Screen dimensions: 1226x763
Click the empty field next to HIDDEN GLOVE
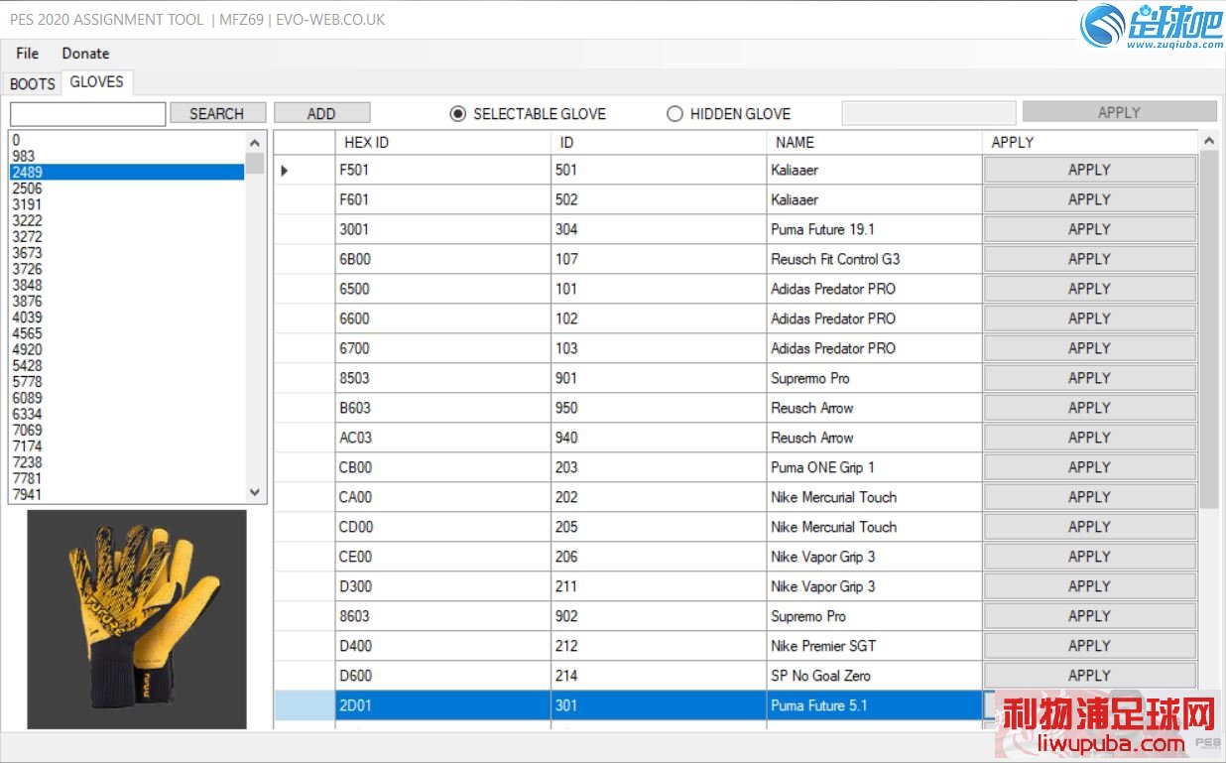928,113
